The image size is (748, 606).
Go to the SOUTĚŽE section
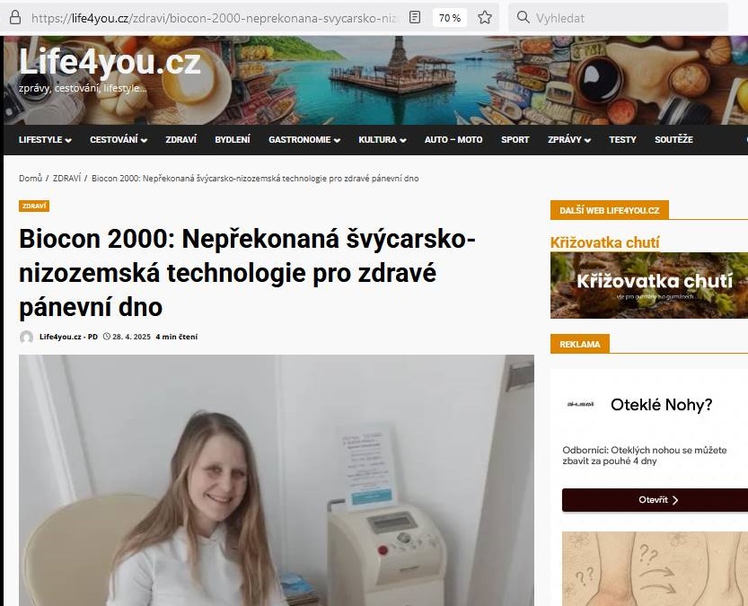pyautogui.click(x=673, y=140)
